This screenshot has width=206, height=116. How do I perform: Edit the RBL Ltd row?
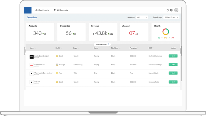[173, 82]
